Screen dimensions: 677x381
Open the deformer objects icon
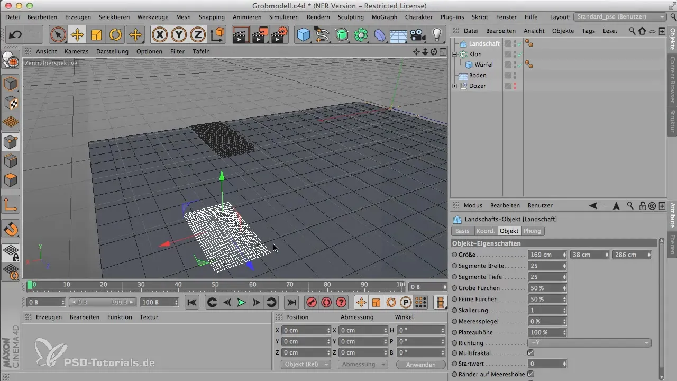click(x=380, y=35)
